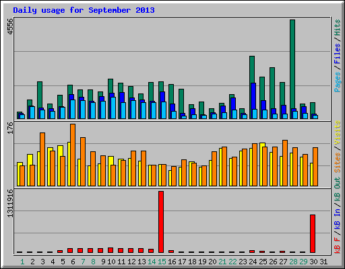Select day label 9 on the x-axis

pyautogui.click(x=103, y=262)
